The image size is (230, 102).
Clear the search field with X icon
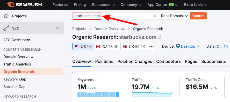[x=155, y=16]
